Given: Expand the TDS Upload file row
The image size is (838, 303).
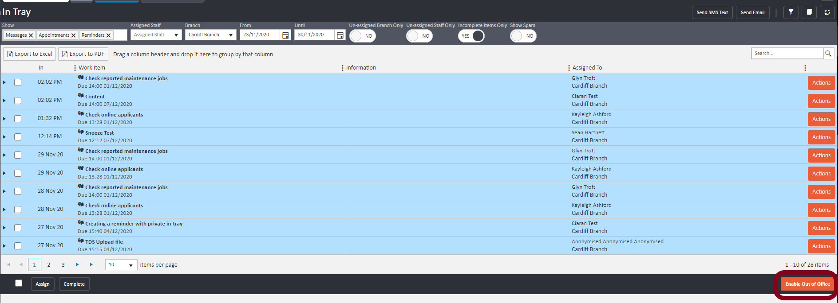Looking at the screenshot, I should pyautogui.click(x=4, y=246).
